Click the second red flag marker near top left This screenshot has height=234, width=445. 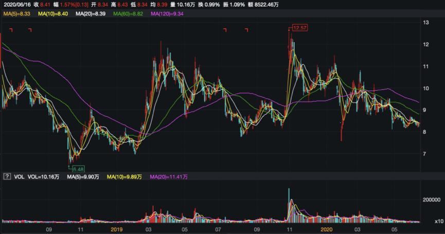(x=30, y=30)
